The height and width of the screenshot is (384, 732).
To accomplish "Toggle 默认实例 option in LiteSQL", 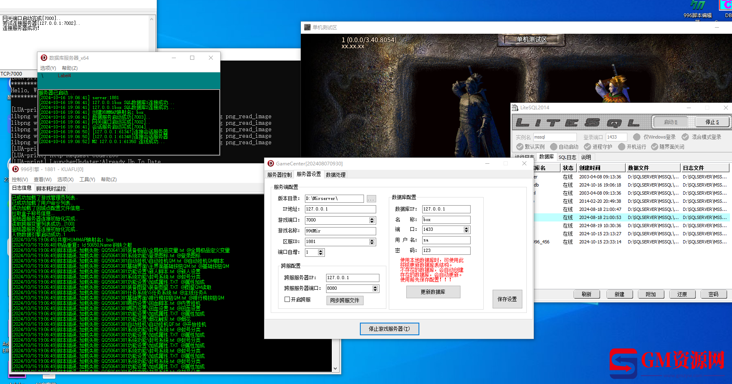I will pos(519,147).
